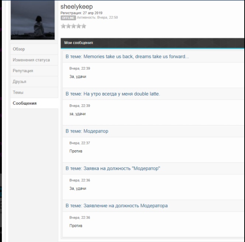Open the Друзья tab
Viewport: 245px width, 242px height.
point(34,81)
